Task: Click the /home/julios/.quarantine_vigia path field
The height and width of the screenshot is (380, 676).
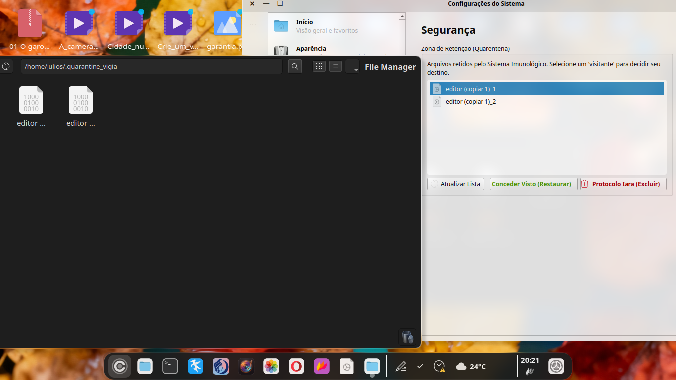Action: pyautogui.click(x=151, y=66)
